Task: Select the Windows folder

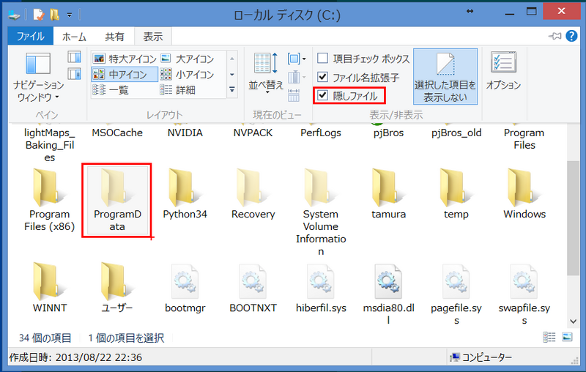Action: [524, 194]
